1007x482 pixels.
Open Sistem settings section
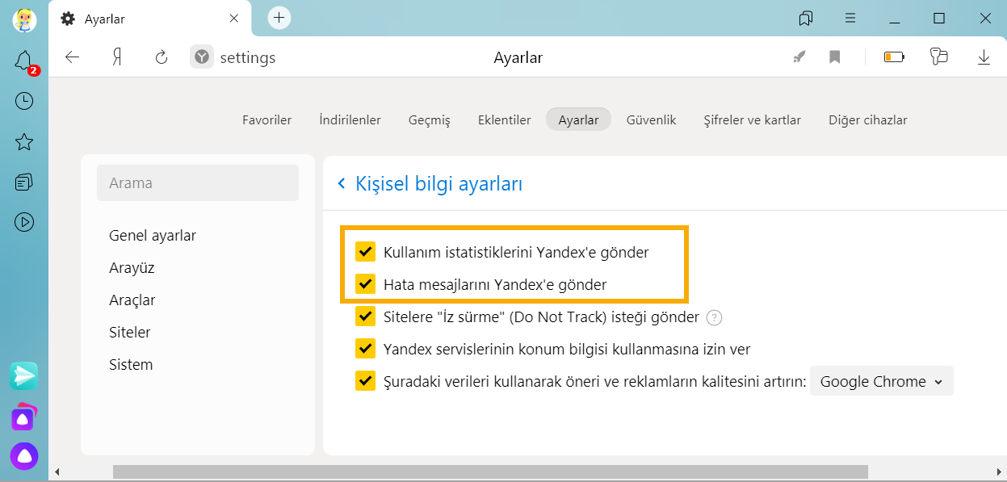pos(131,365)
